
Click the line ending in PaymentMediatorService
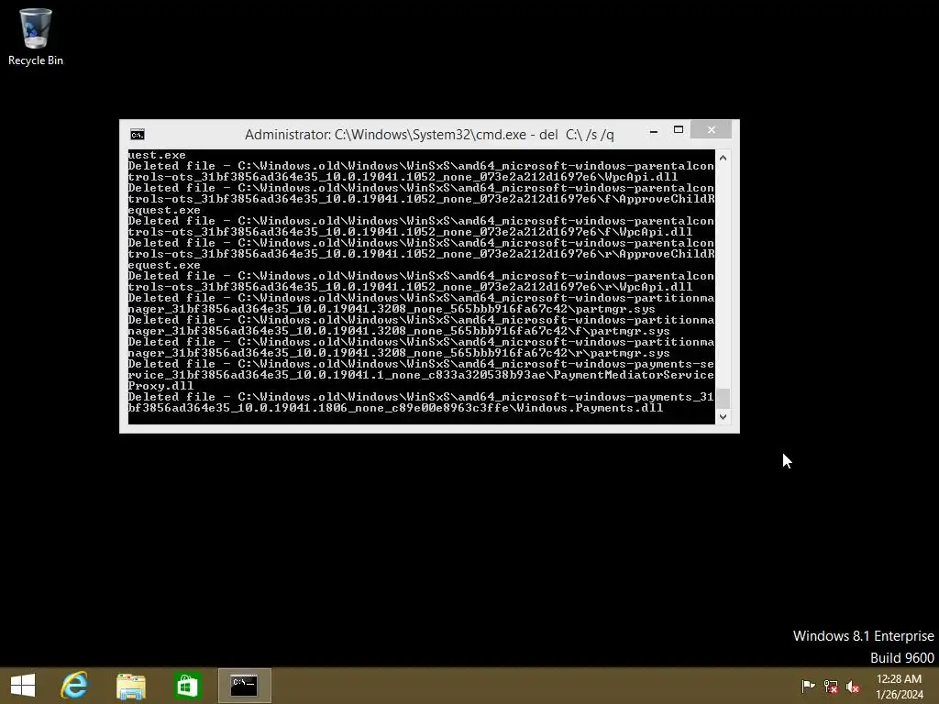click(421, 375)
